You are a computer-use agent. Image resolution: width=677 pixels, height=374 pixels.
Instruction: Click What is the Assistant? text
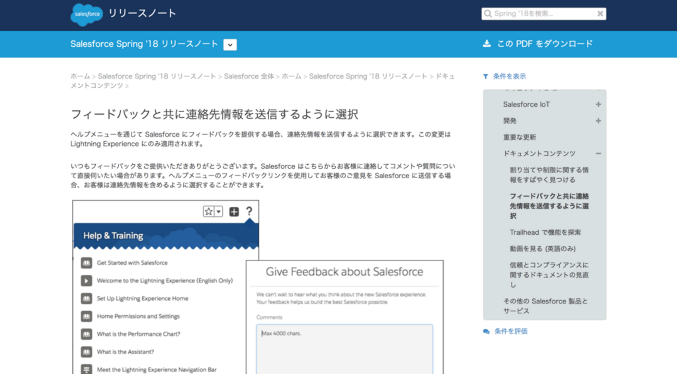126,352
